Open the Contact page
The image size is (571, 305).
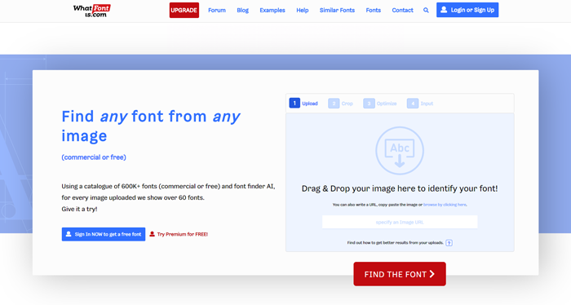click(x=402, y=10)
